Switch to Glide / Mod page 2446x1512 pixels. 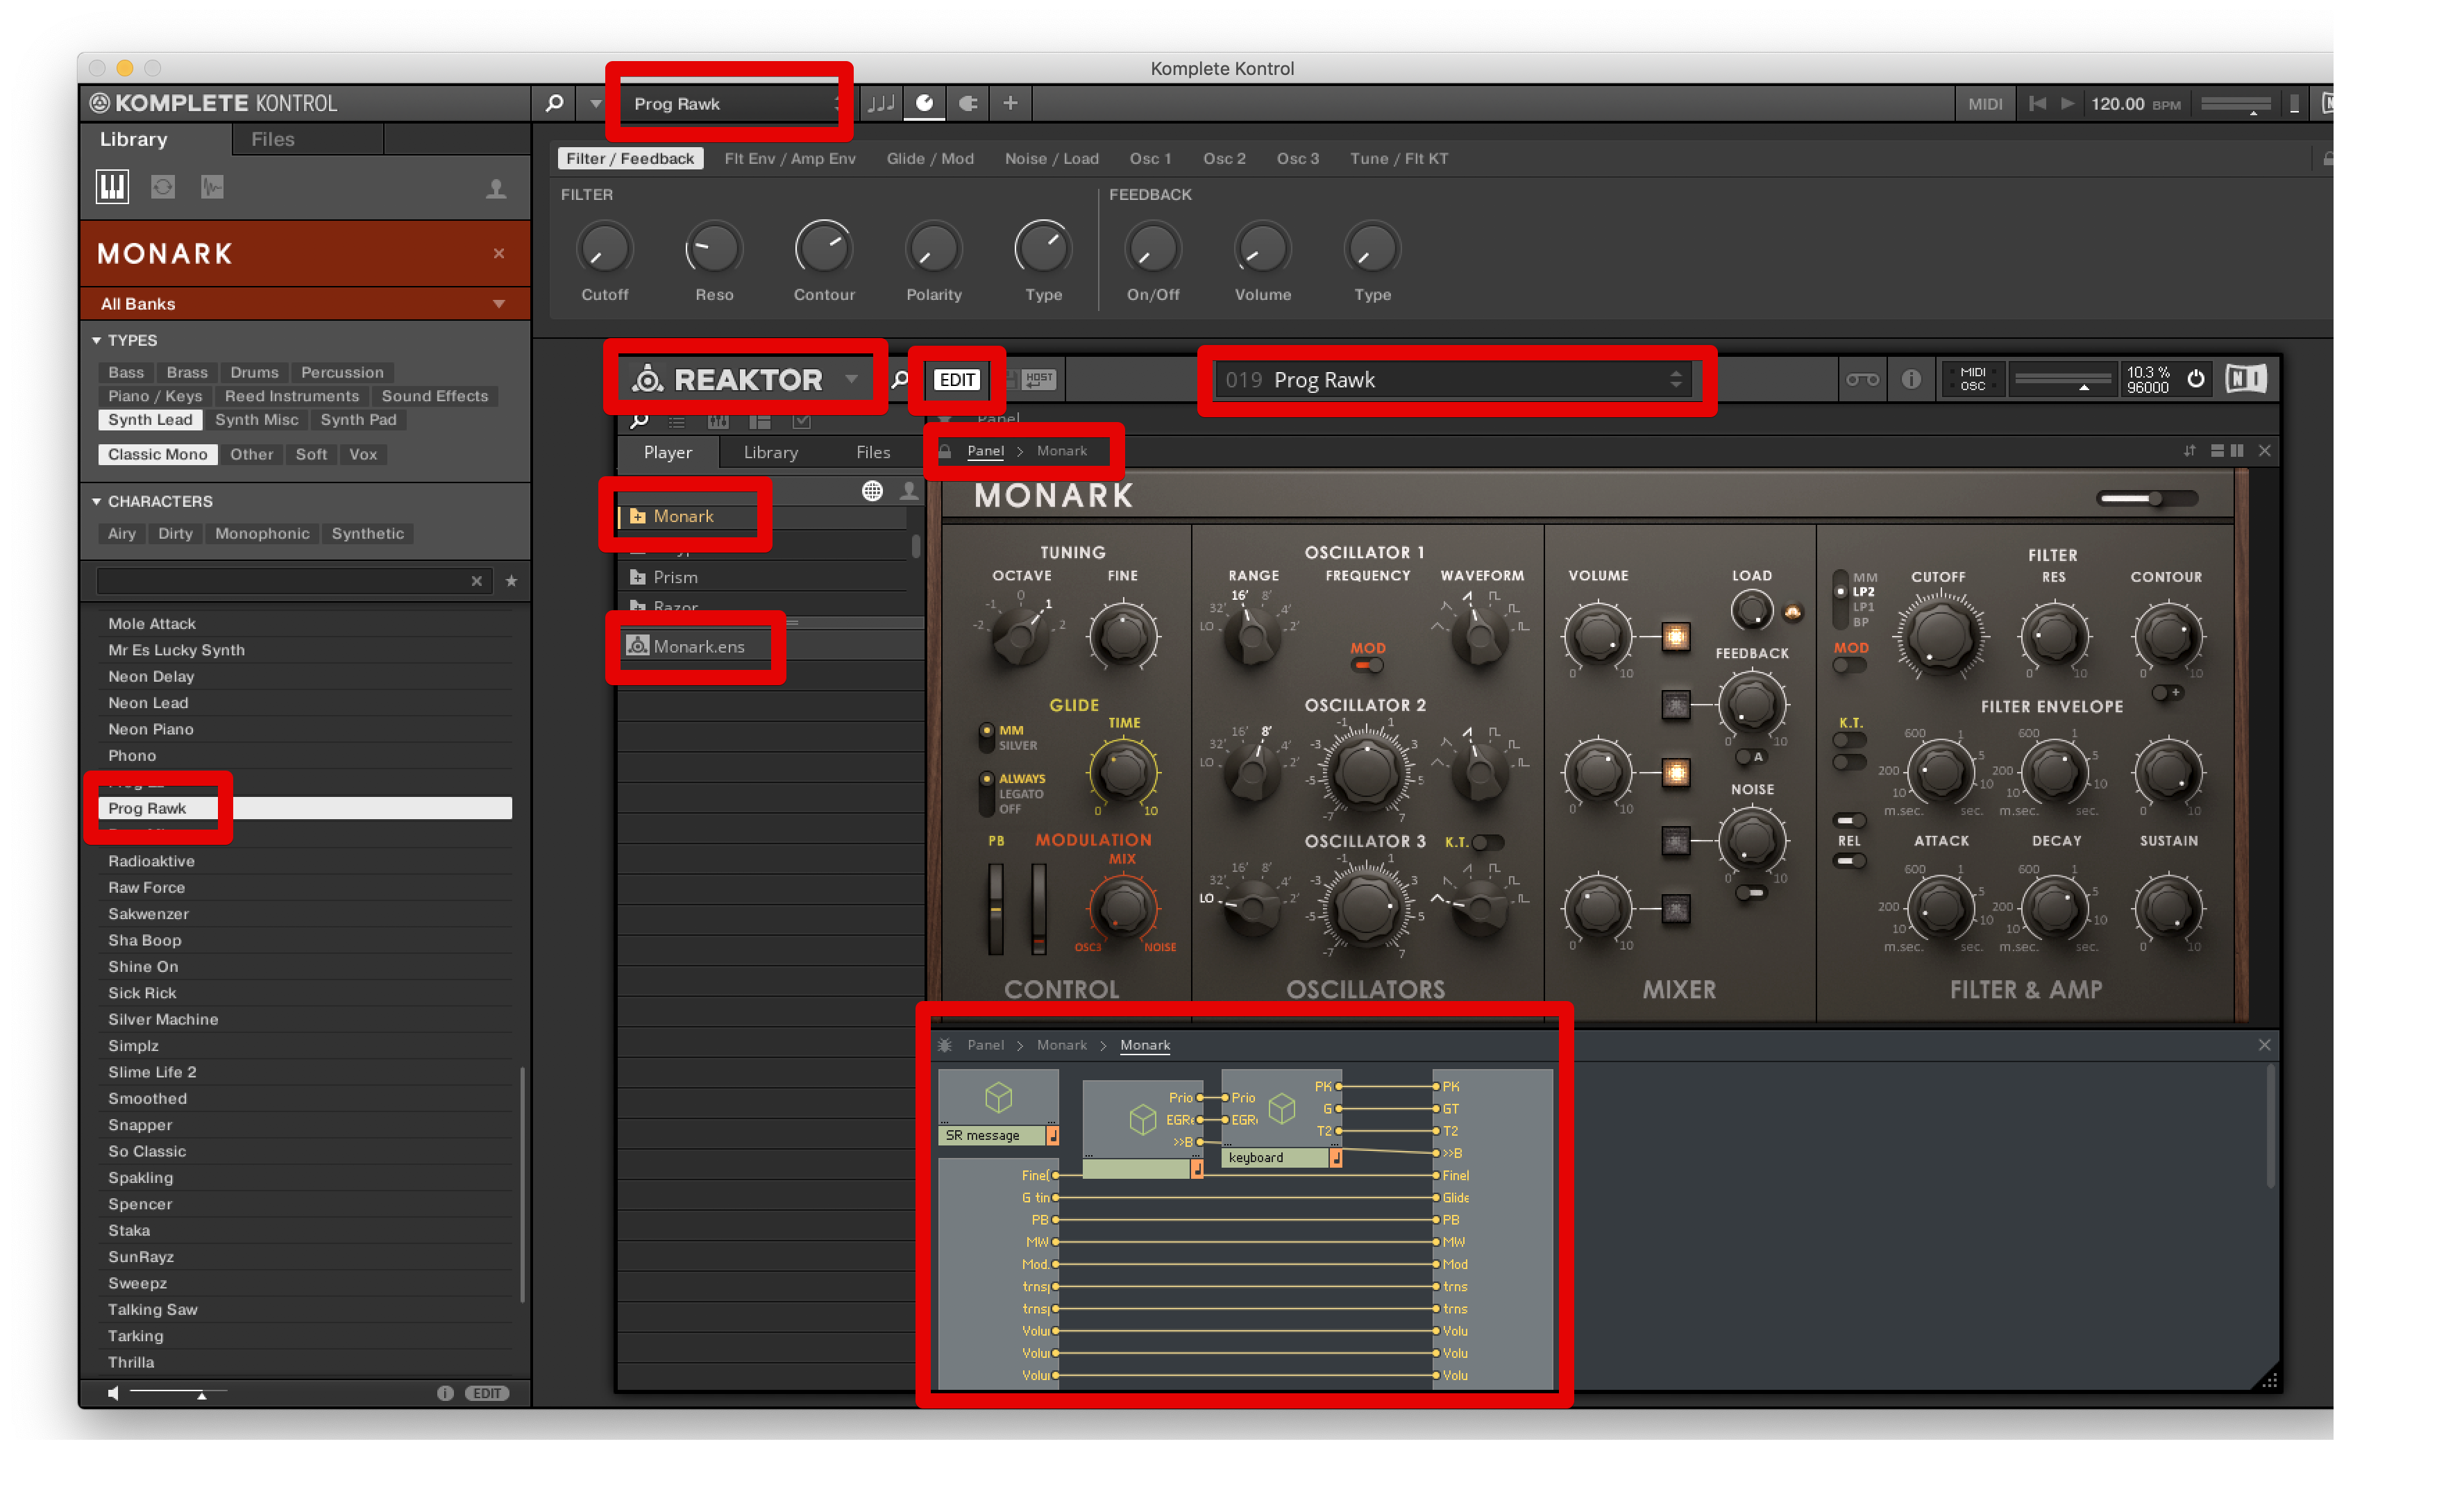pyautogui.click(x=929, y=159)
